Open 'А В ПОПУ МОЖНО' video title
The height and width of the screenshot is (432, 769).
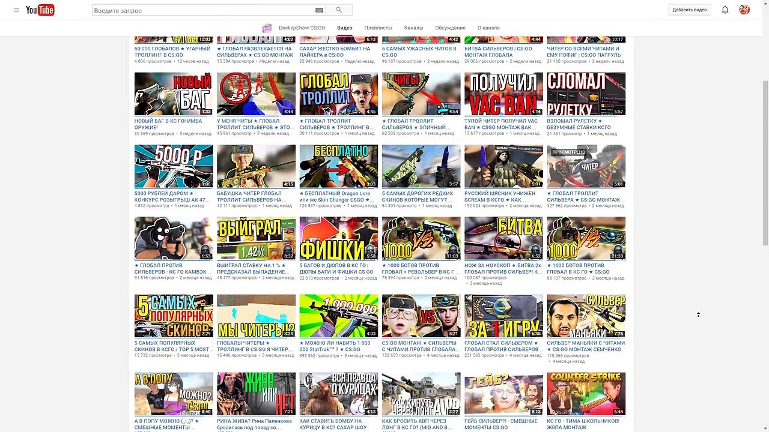tap(167, 424)
